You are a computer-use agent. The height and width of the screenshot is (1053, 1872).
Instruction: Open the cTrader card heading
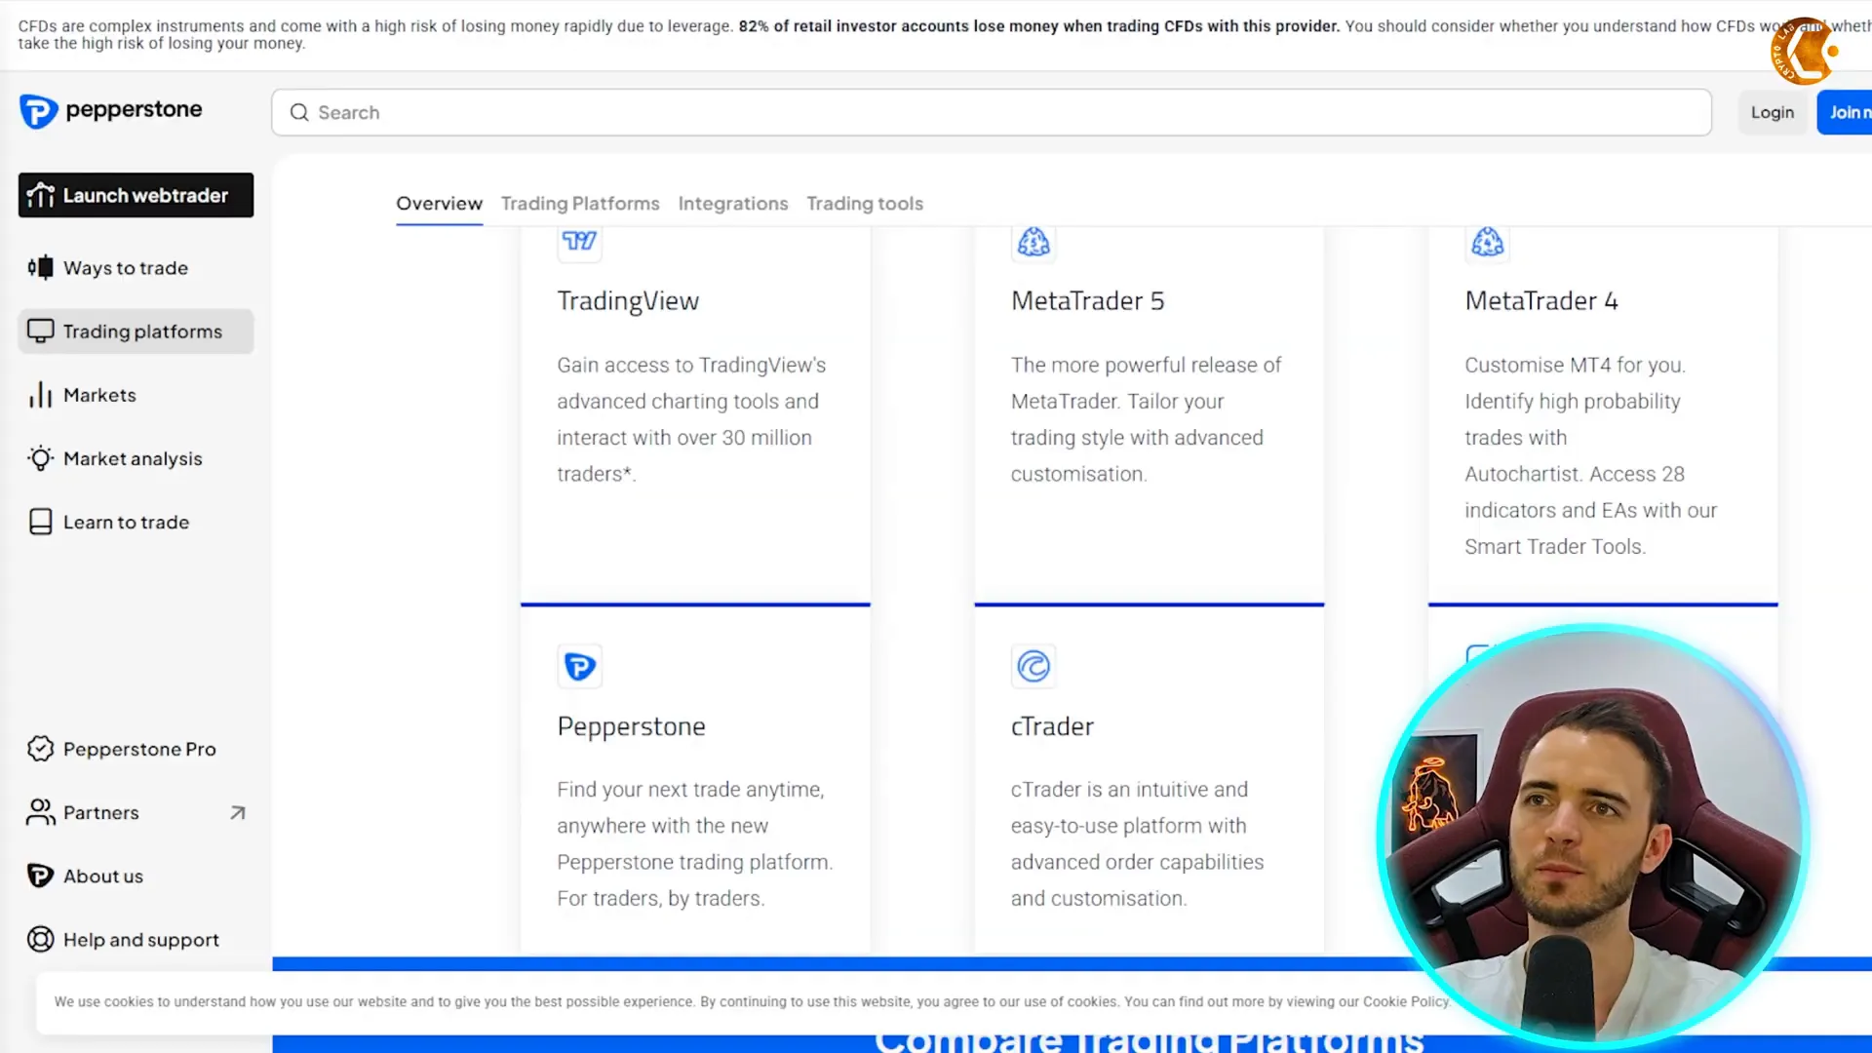click(x=1052, y=726)
